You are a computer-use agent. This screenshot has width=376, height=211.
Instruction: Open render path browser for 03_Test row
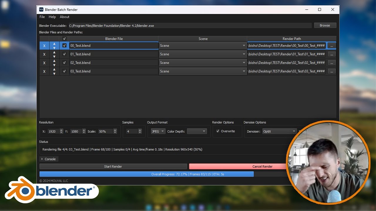tap(332, 71)
